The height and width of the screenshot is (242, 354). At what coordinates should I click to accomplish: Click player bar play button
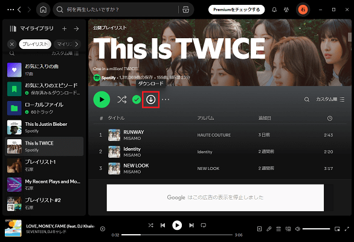(177, 225)
